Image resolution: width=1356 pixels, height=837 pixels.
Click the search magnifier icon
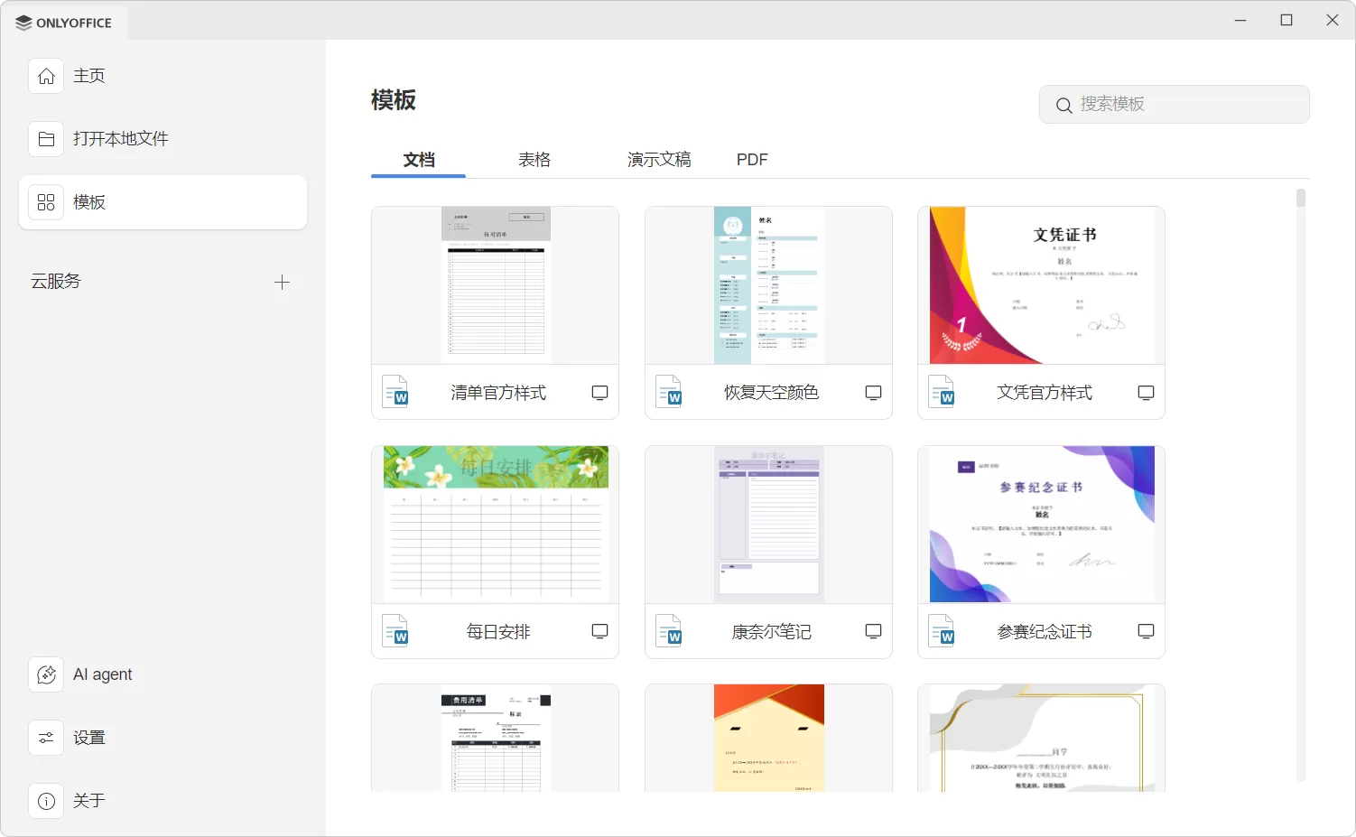click(1064, 105)
